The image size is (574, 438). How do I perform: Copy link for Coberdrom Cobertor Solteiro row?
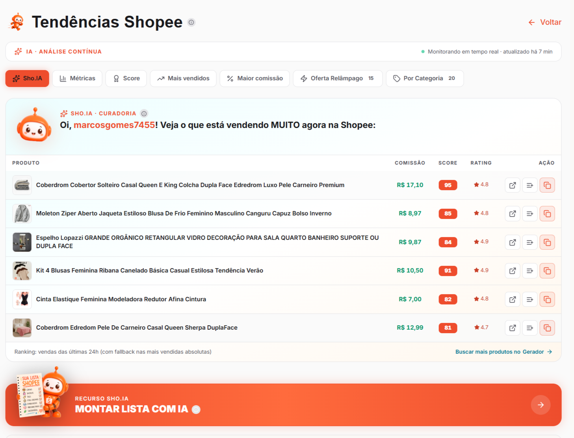(x=547, y=185)
